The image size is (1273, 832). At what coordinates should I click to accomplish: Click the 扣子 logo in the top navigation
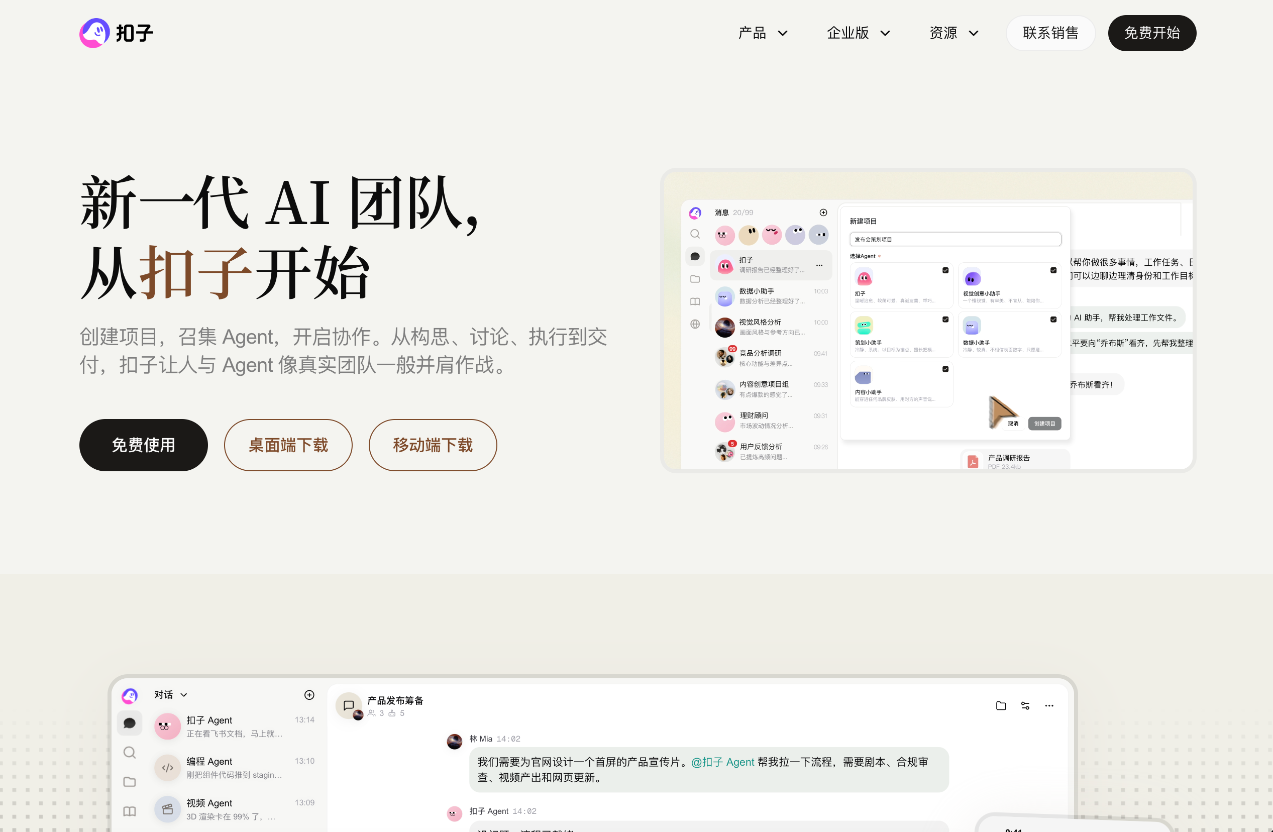pyautogui.click(x=116, y=33)
